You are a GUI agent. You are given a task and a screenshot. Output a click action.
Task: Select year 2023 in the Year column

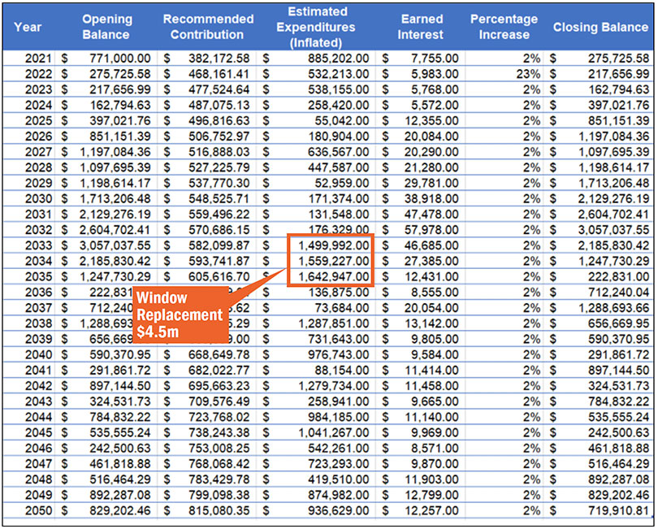pyautogui.click(x=39, y=89)
